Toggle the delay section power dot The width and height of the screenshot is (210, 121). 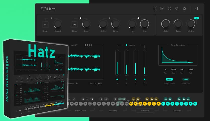[x=80, y=18]
